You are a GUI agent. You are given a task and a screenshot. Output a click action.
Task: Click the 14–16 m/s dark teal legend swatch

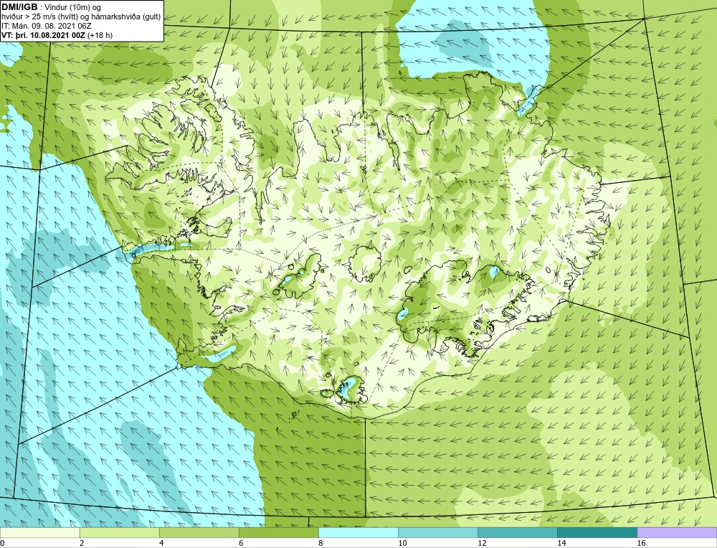pos(597,532)
